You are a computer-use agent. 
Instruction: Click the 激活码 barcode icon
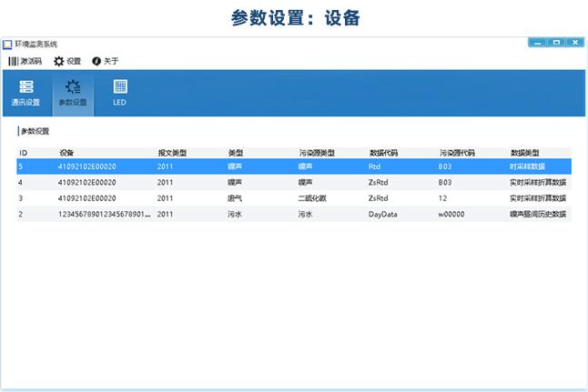point(13,61)
